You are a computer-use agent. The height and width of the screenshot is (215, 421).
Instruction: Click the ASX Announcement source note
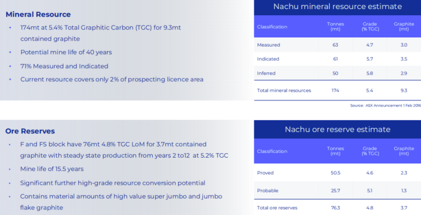[x=385, y=105]
